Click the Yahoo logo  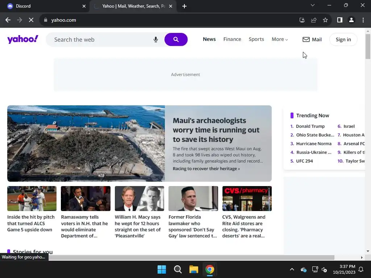(x=23, y=39)
